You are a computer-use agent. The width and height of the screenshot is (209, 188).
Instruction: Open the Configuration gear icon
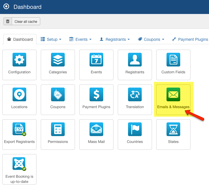pos(19,60)
